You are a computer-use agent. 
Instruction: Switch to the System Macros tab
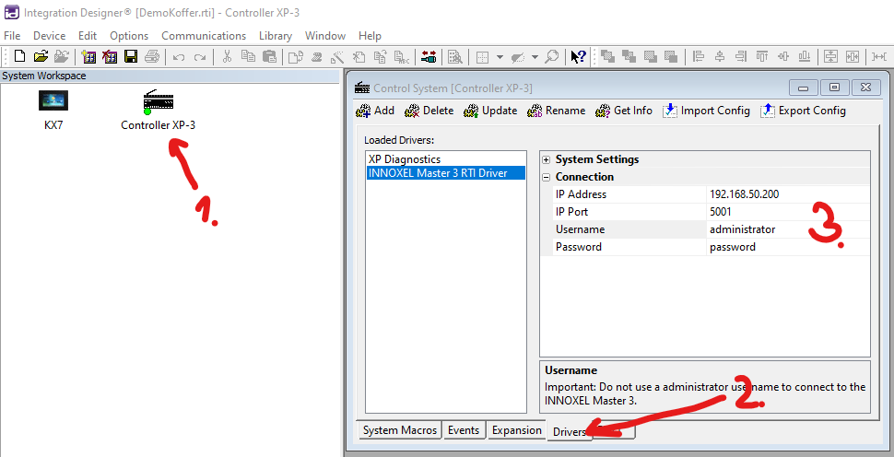tap(400, 430)
